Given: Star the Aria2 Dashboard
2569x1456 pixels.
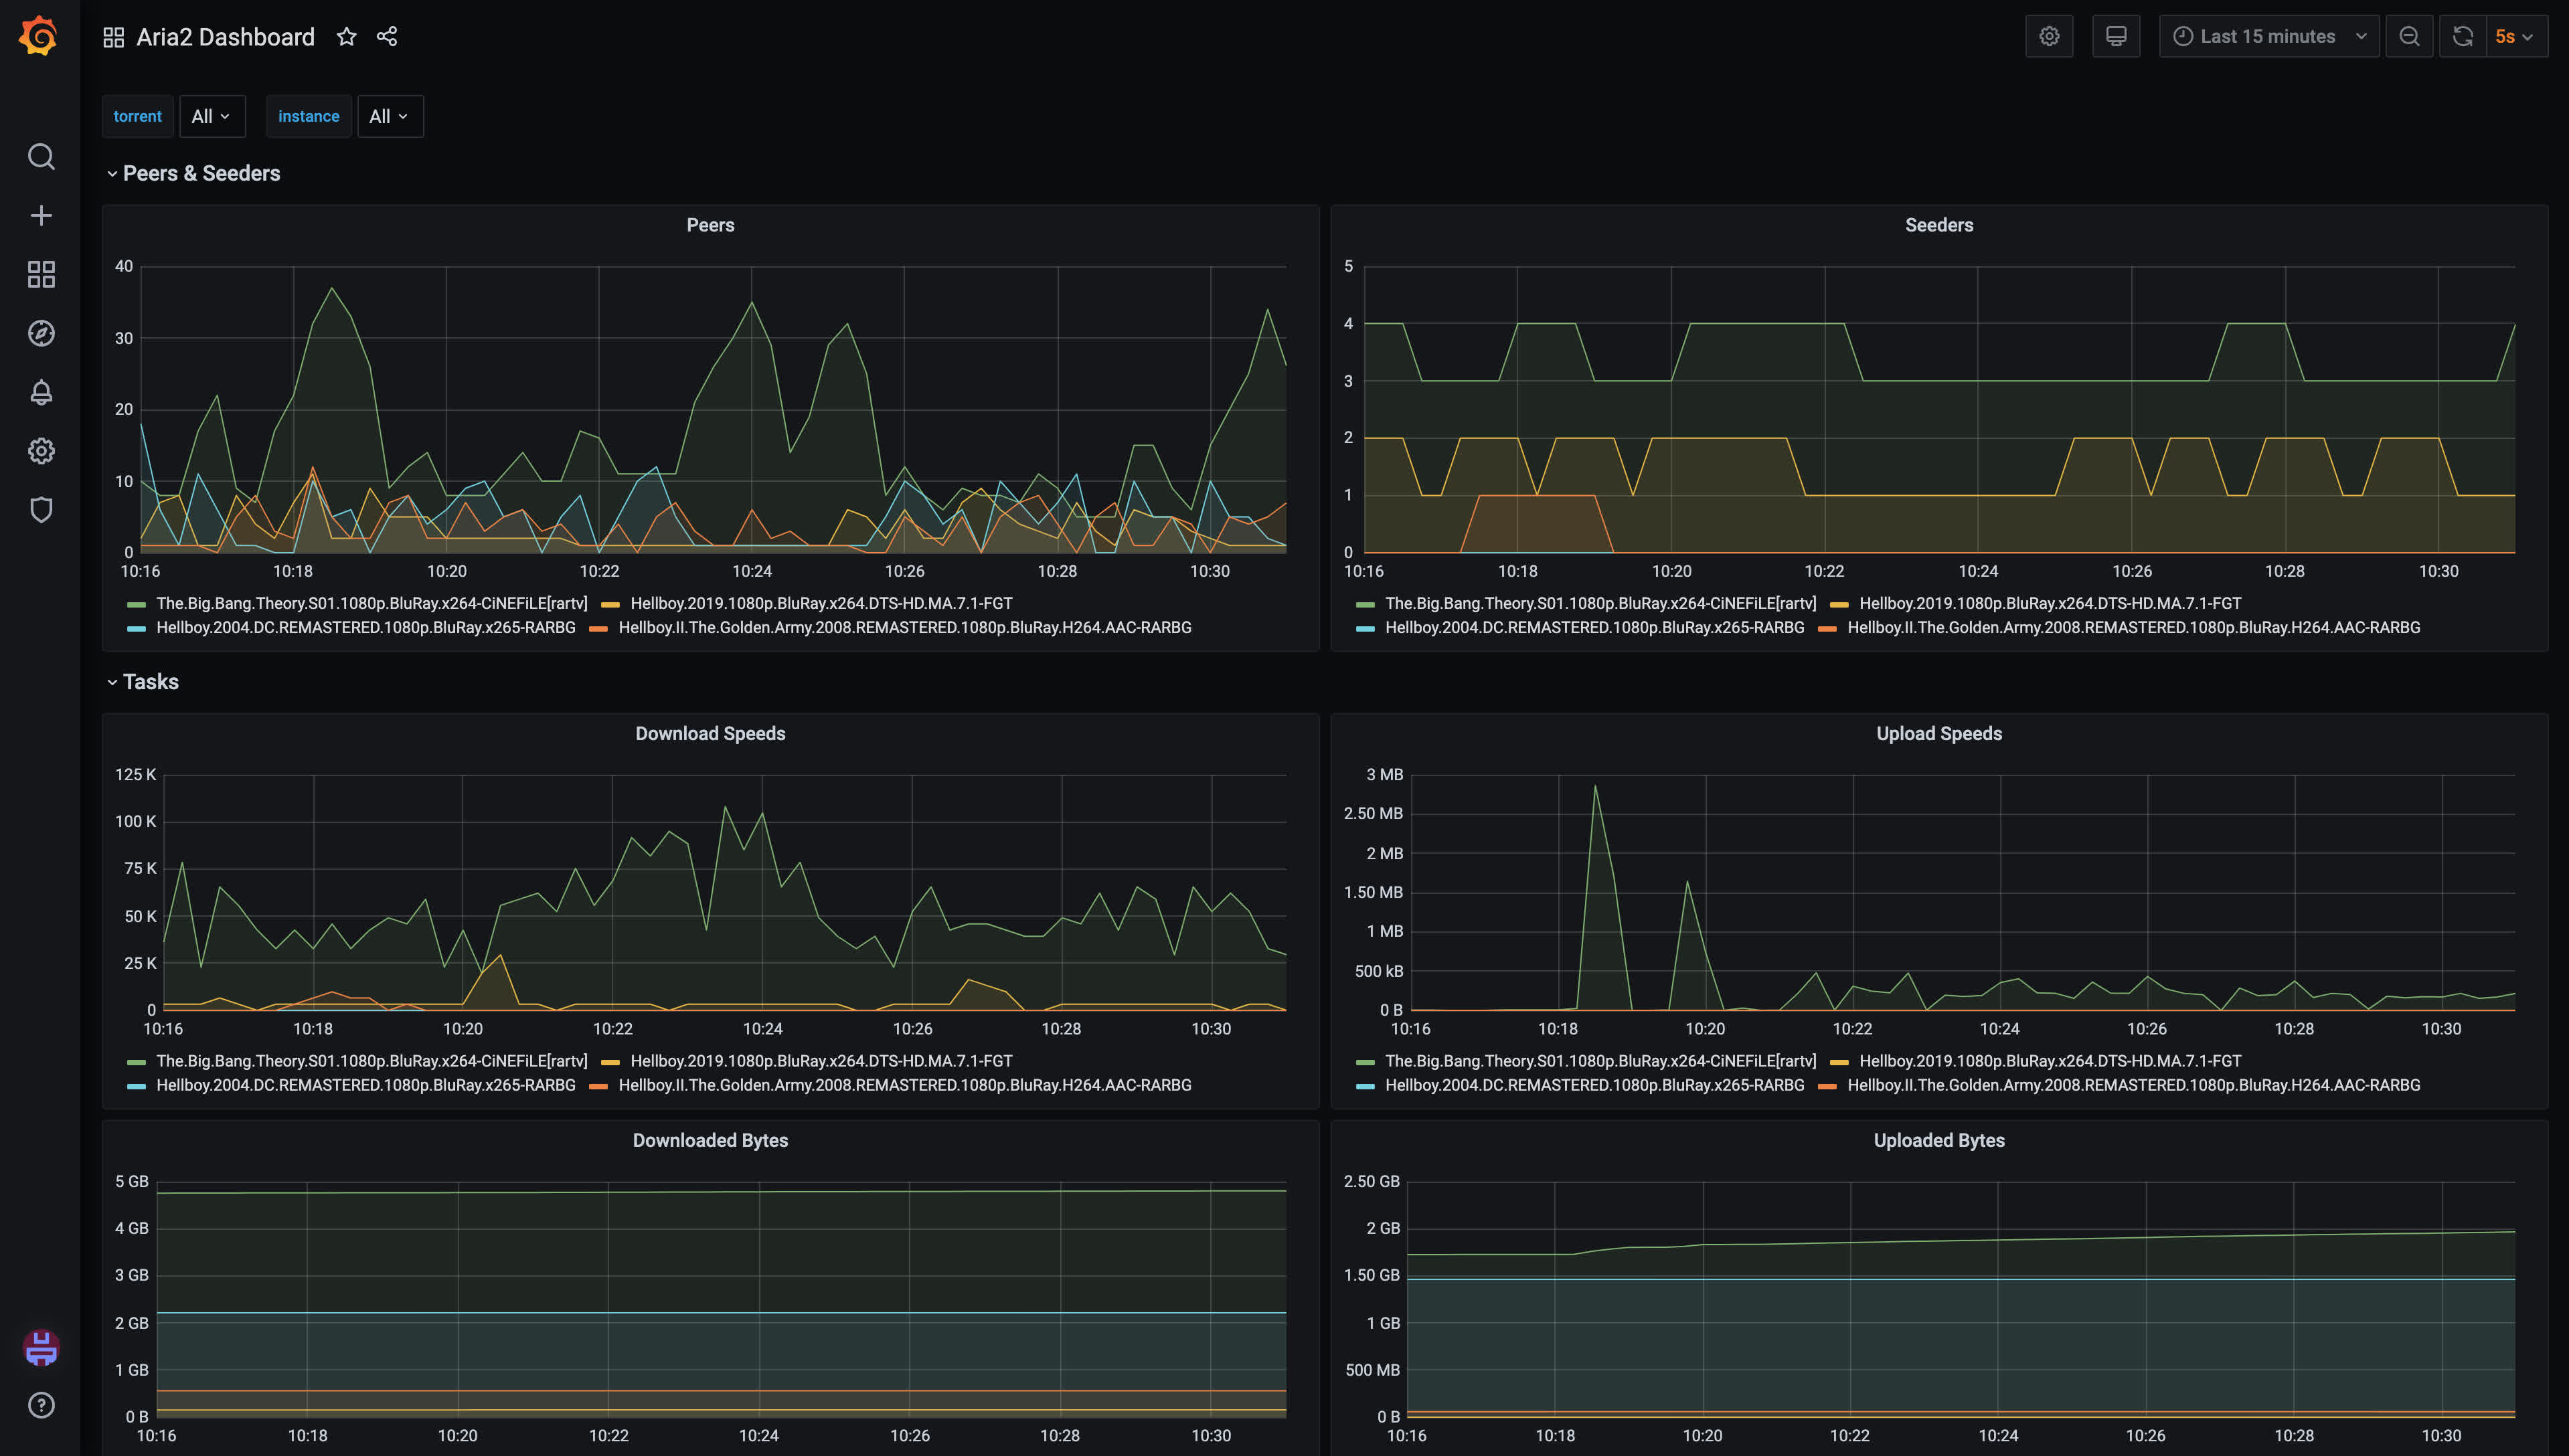Looking at the screenshot, I should click(x=346, y=37).
